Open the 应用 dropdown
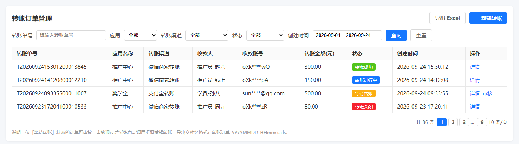The image size is (519, 144). (x=141, y=35)
